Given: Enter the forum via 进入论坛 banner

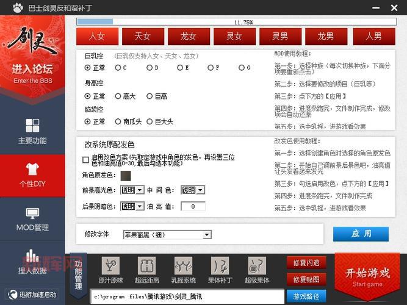Looking at the screenshot, I should (32, 73).
